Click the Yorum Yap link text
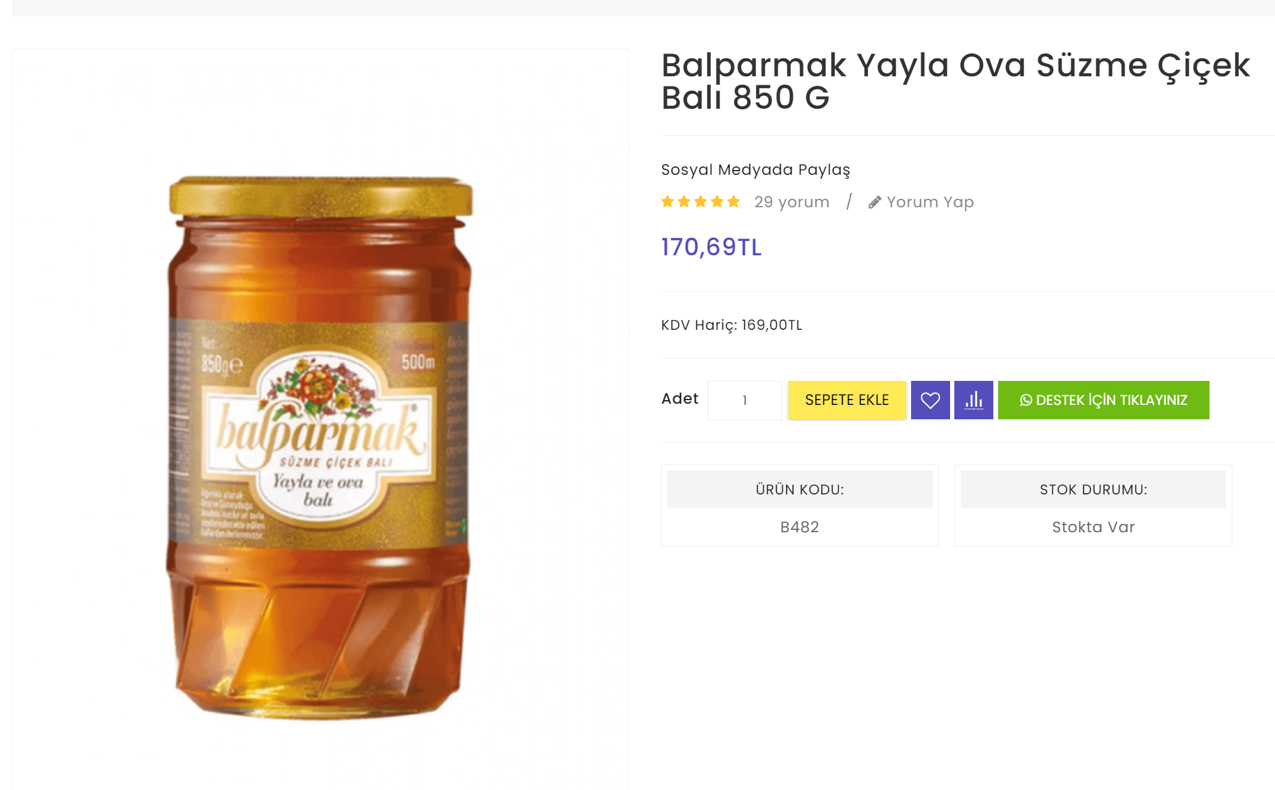Screen dimensions: 1275x790 pos(930,202)
